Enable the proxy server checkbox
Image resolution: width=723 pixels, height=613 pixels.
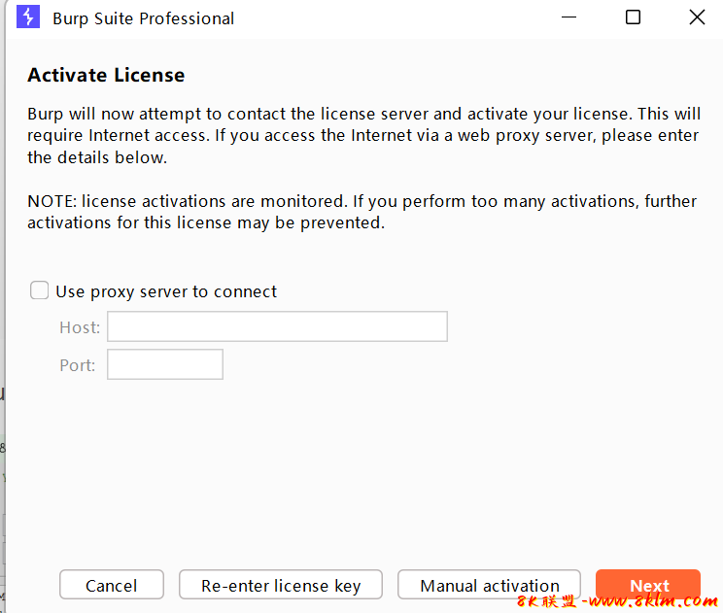point(40,290)
